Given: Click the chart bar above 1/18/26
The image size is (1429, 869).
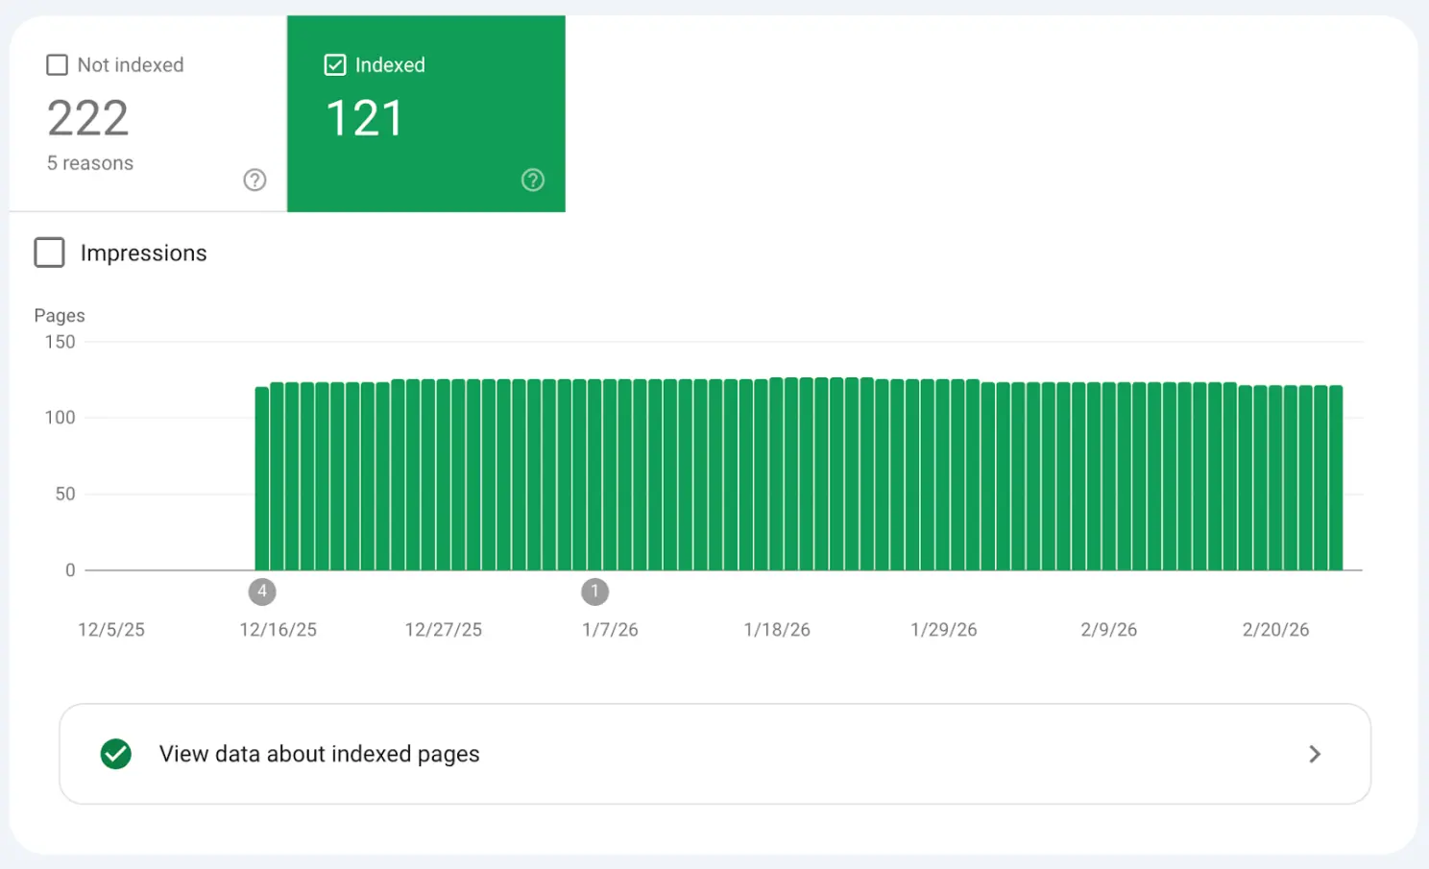Looking at the screenshot, I should [776, 475].
